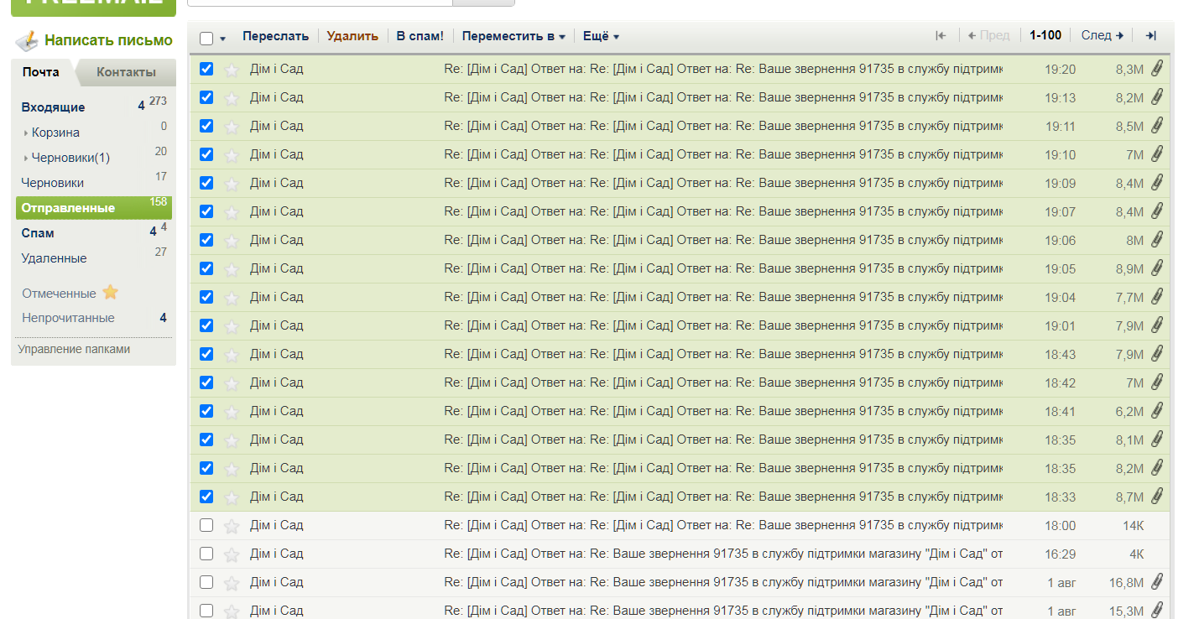Click the 8,5M size value
This screenshot has height=619, width=1199.
[1129, 127]
